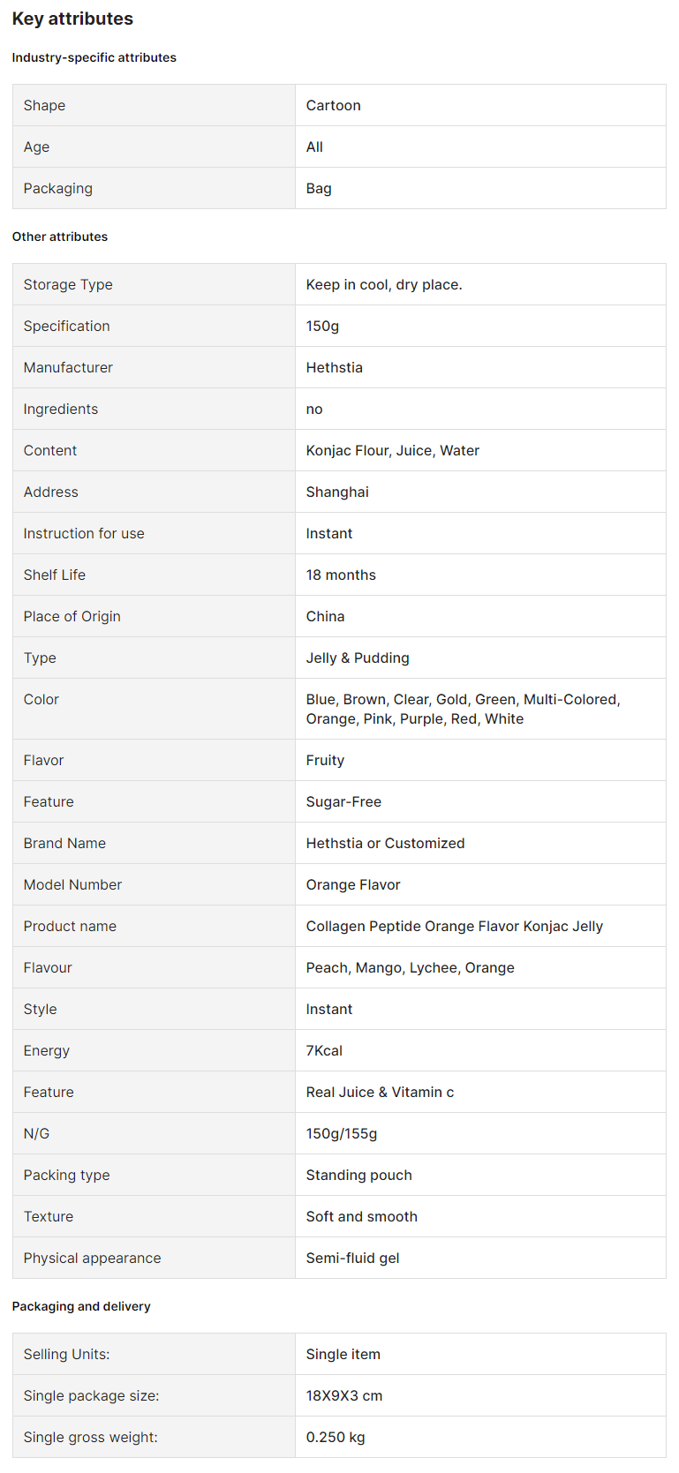
Task: Click Konjac Flour, Juice, Water content
Action: 393,450
